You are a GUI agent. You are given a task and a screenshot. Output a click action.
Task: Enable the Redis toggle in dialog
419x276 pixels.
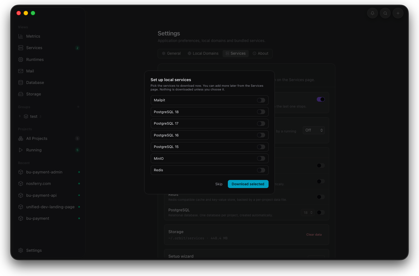pyautogui.click(x=261, y=170)
